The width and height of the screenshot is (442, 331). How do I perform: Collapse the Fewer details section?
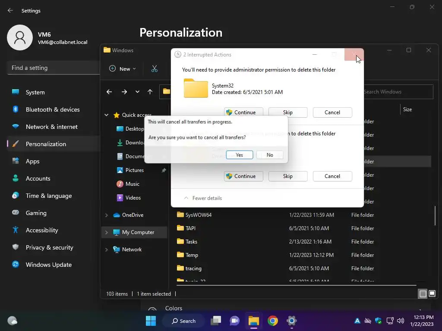coord(203,198)
